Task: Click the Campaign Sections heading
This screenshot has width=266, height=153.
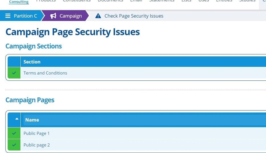Action: 34,46
